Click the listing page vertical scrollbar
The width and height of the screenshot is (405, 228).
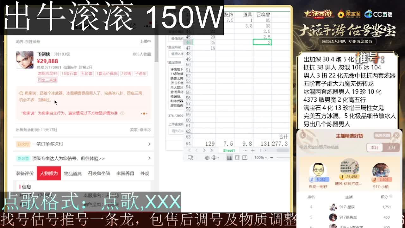[156, 48]
